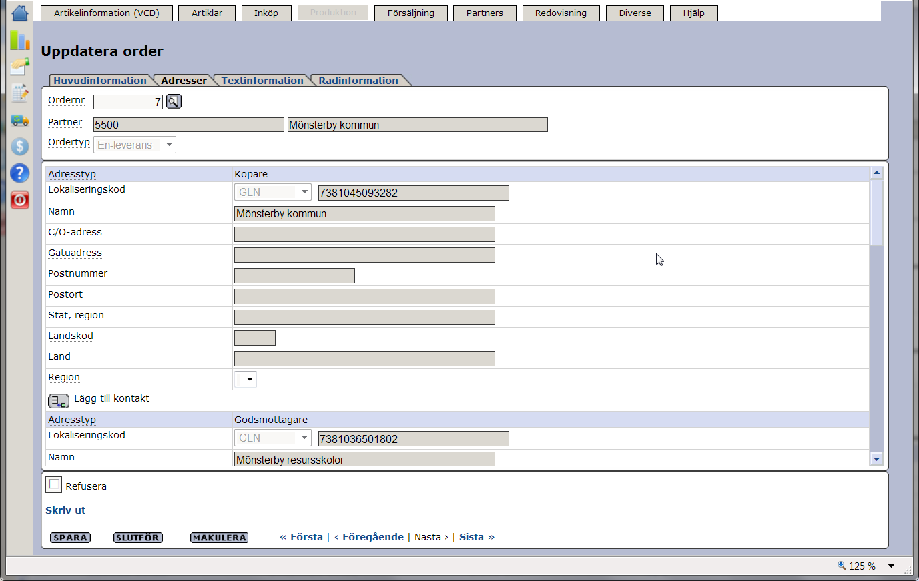Open the Diverse menu
The height and width of the screenshot is (581, 919).
tap(635, 13)
